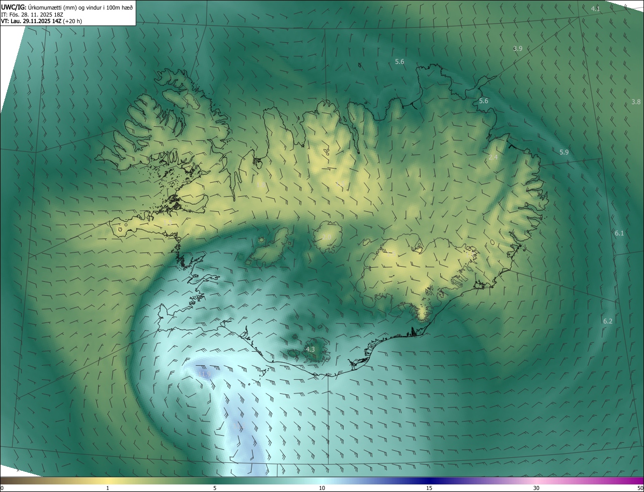This screenshot has height=492, width=644.
Task: Click the 15 tick on the color scale
Action: (429, 488)
